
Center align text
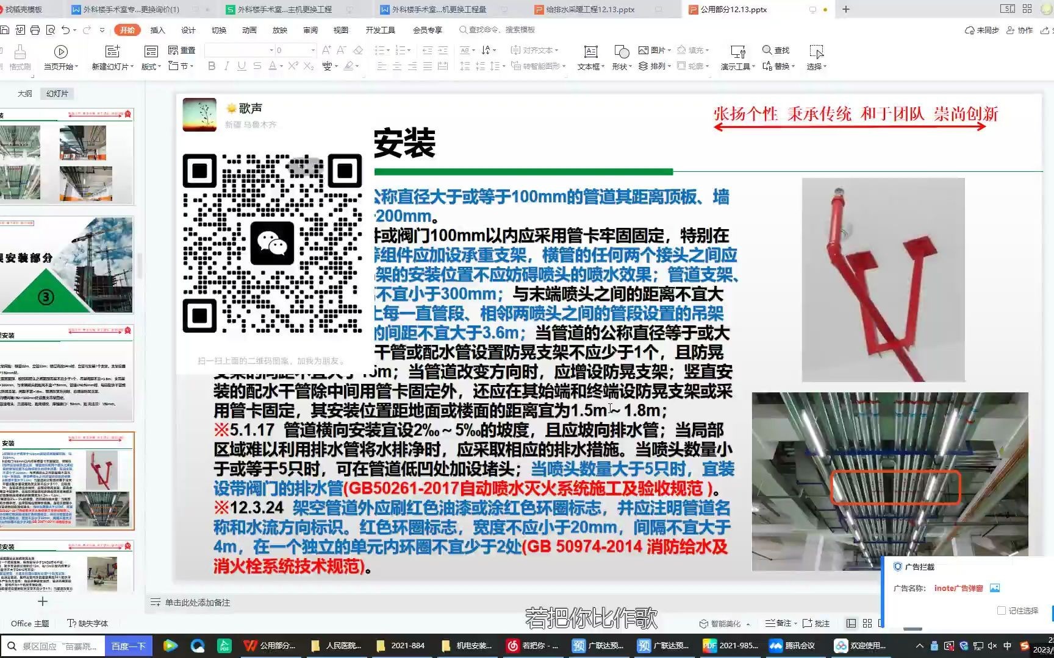397,66
